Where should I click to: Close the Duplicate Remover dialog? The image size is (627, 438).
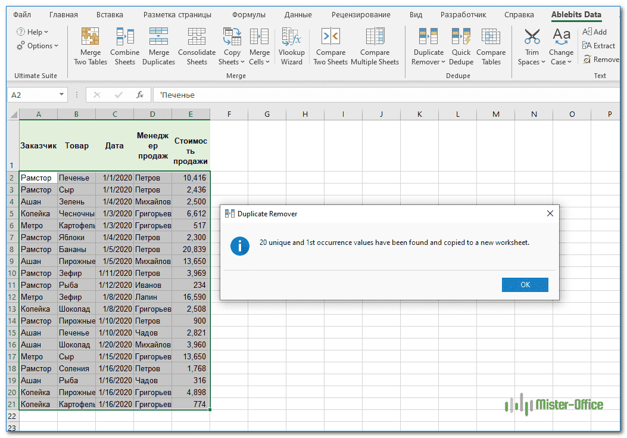point(550,213)
